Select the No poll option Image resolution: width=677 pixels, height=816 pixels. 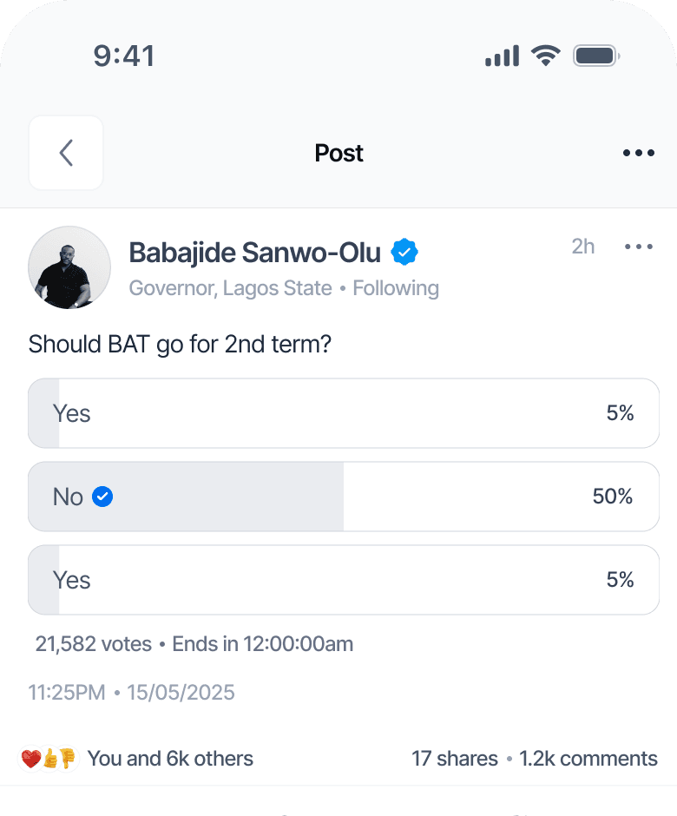[x=344, y=497]
